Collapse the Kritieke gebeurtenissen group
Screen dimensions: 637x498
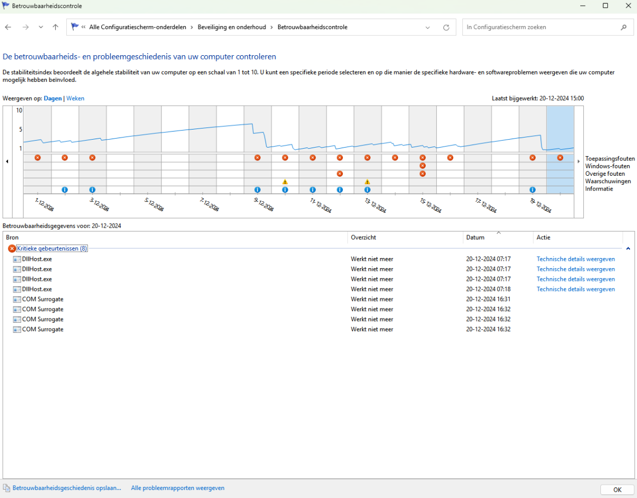coord(628,248)
